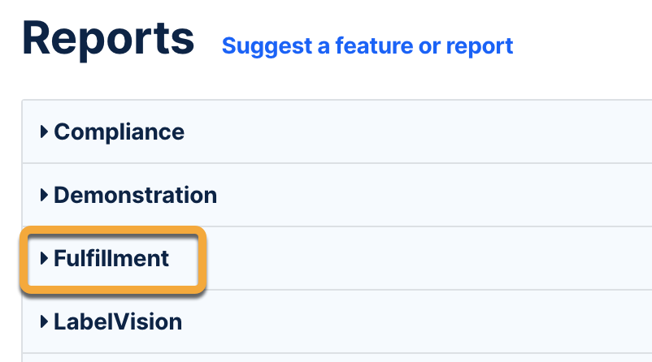Click the Compliance disclosure triangle icon

pyautogui.click(x=45, y=131)
